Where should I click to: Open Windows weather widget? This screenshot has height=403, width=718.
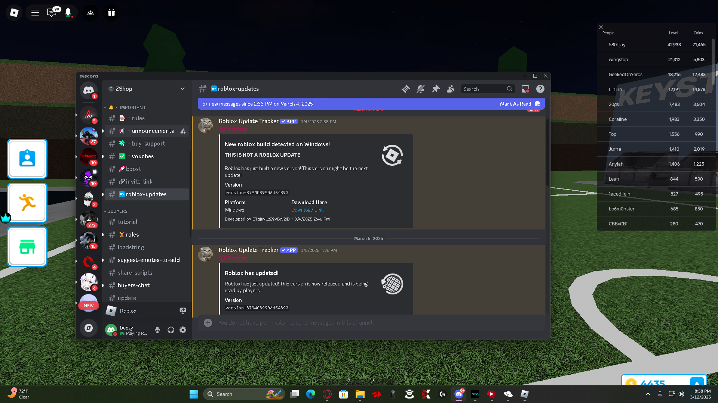[19, 394]
